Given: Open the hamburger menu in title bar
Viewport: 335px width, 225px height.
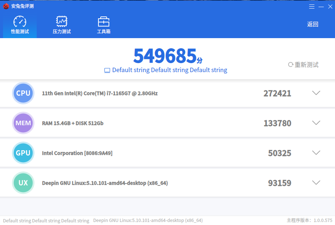Looking at the screenshot, I should click(x=312, y=7).
